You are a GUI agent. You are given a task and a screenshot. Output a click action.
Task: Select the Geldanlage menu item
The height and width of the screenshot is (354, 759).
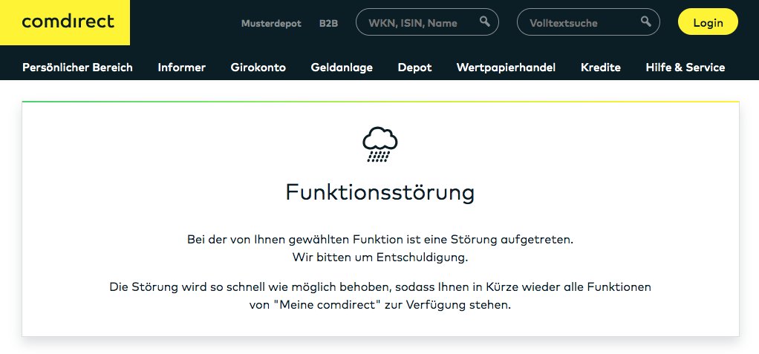pos(342,68)
